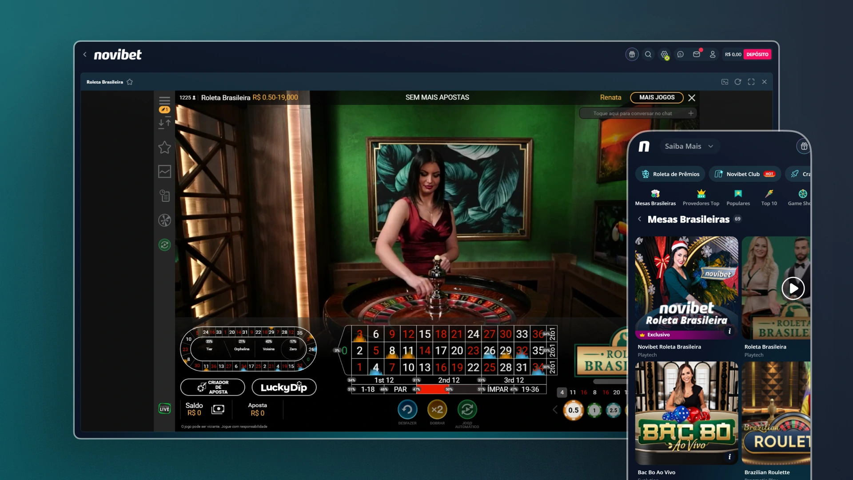Select the Populares category tab

point(738,198)
